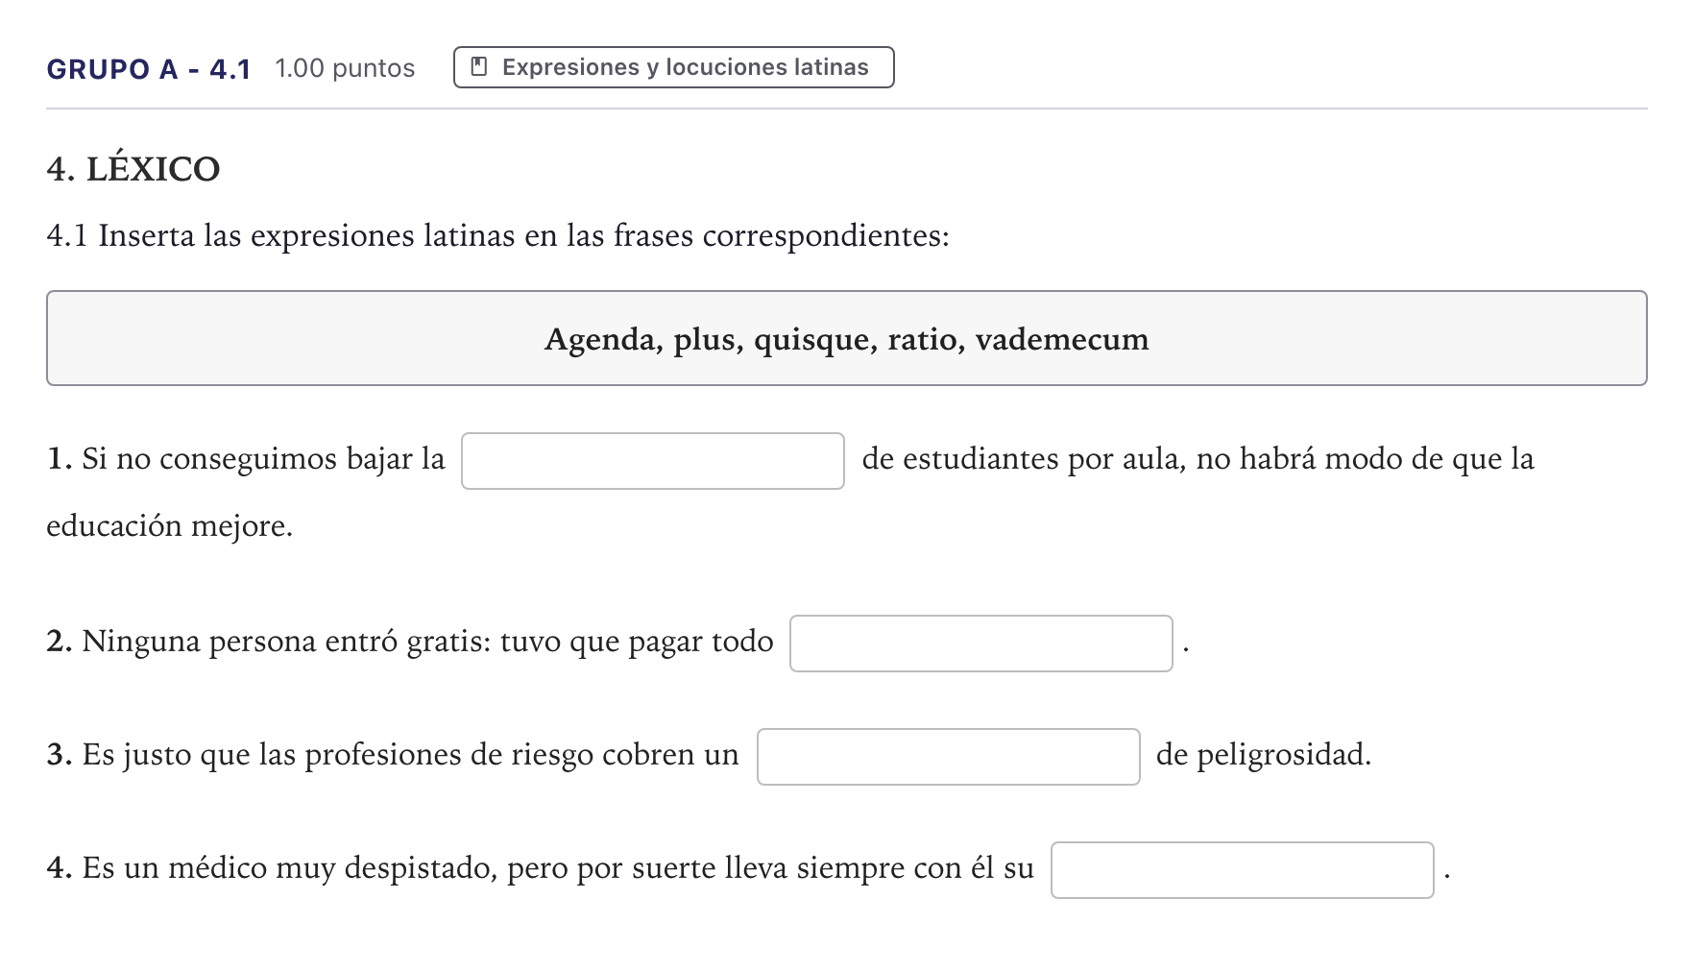Screen dimensions: 1694x972
Task: Click the blank after "siempre con él su"
Action: 1243,870
